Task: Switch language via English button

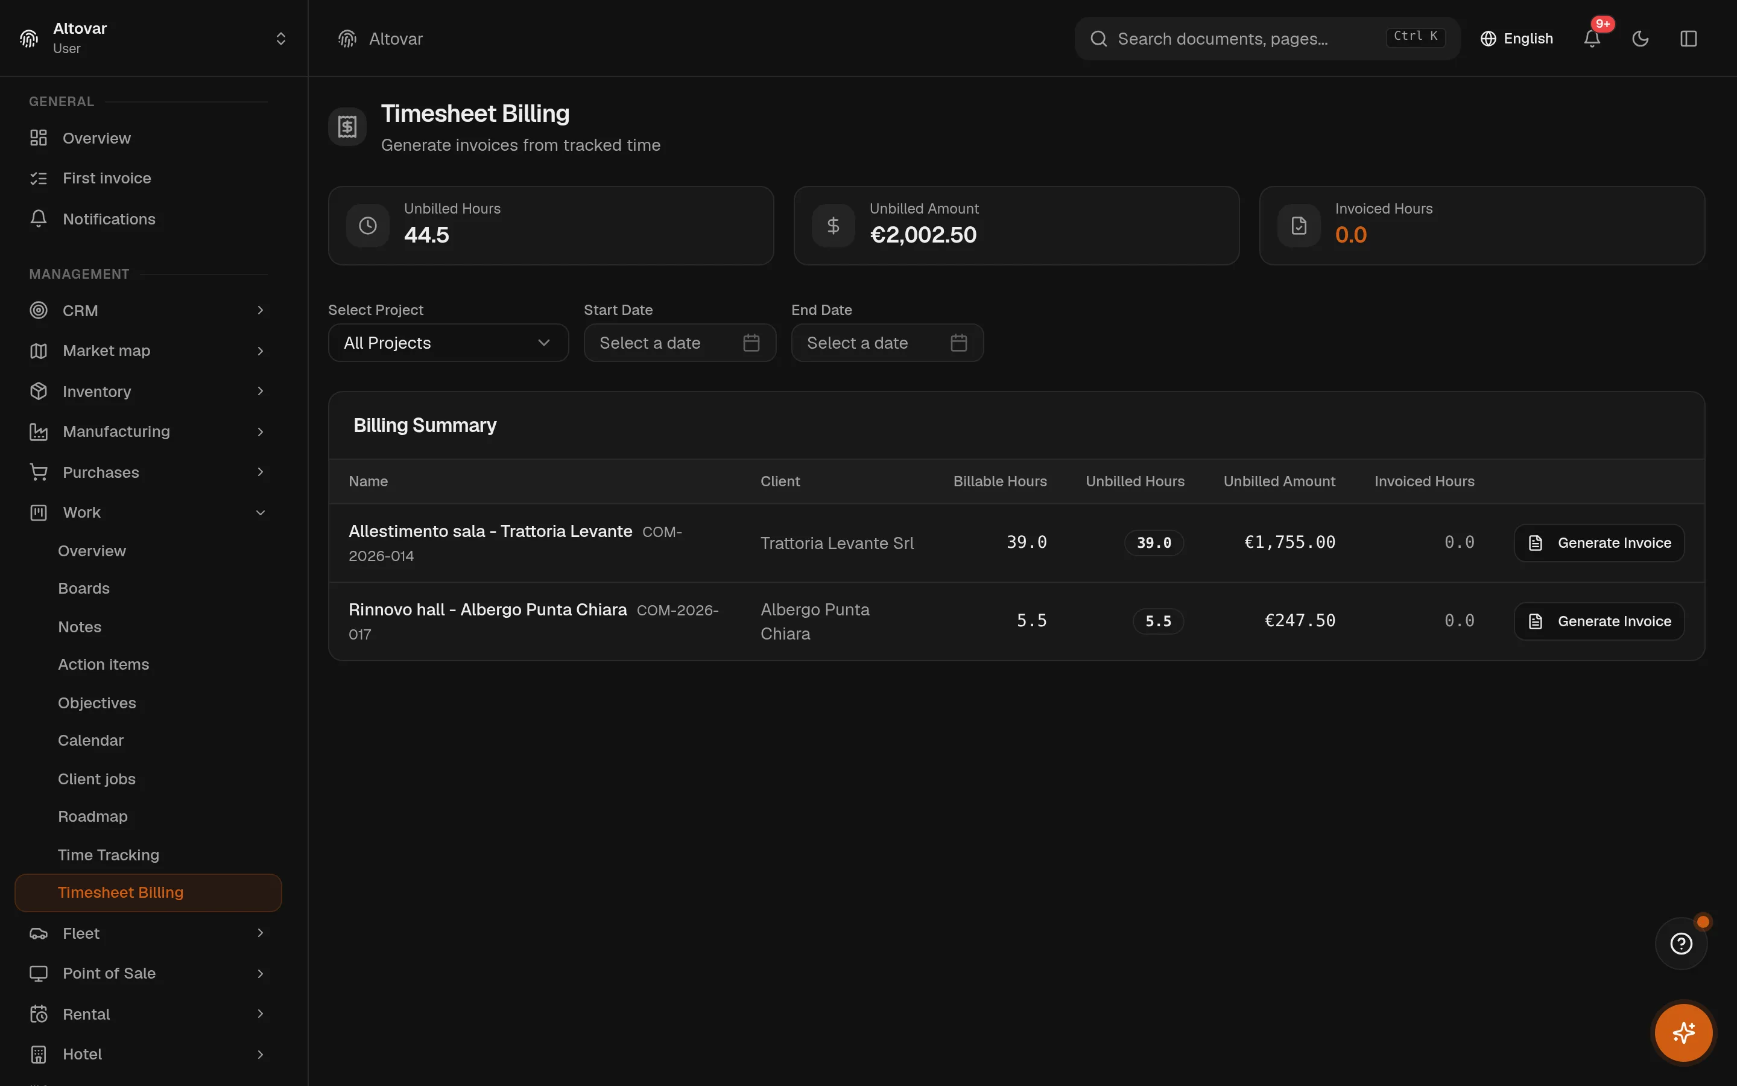Action: (x=1516, y=39)
